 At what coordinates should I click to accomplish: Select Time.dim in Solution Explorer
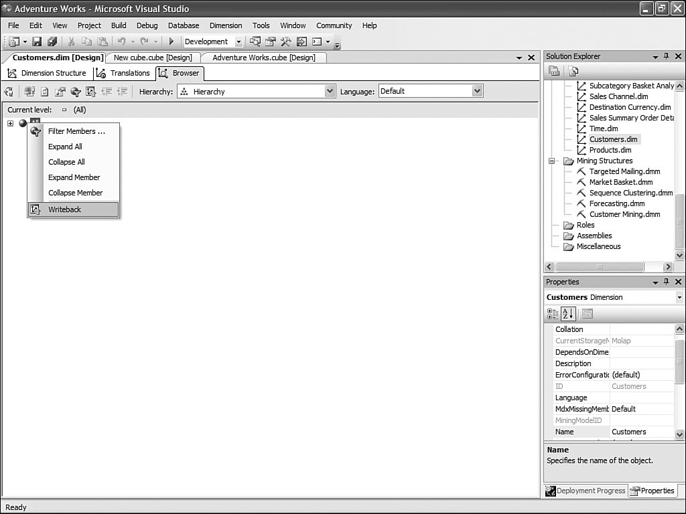pyautogui.click(x=604, y=128)
